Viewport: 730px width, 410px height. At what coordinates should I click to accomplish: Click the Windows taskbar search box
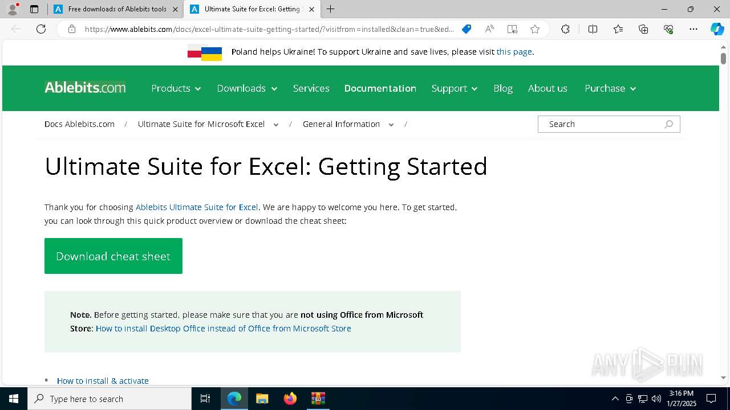pyautogui.click(x=109, y=399)
